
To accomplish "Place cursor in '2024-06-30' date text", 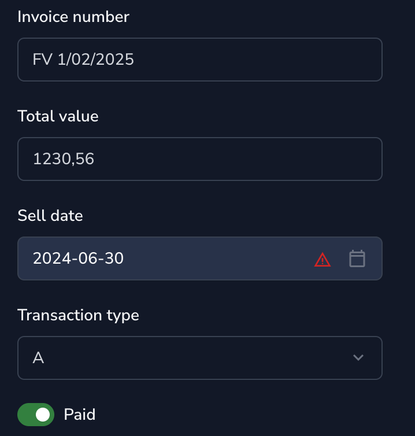I will pyautogui.click(x=78, y=258).
